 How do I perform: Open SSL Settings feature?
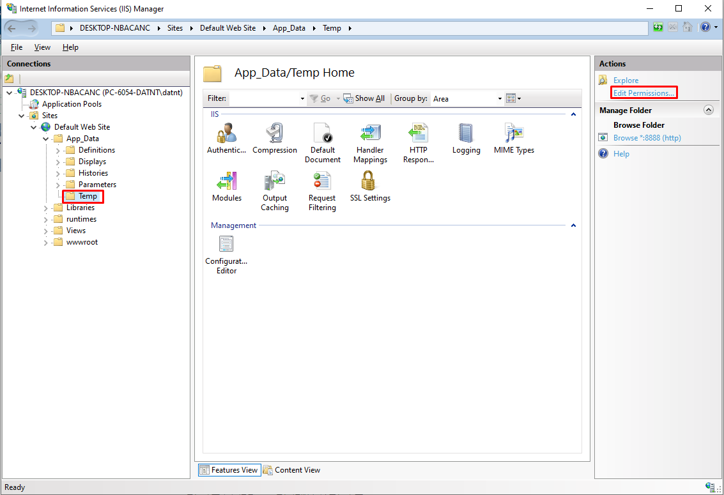coord(370,186)
